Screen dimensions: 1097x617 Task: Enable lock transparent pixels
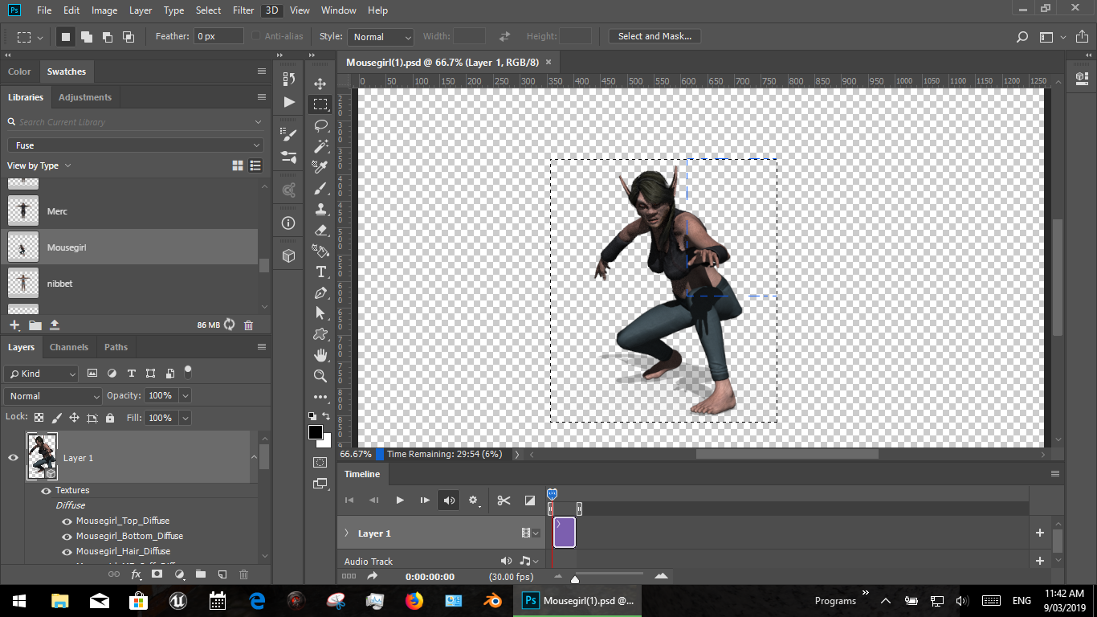coord(39,418)
